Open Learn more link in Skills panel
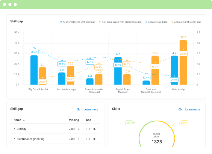This screenshot has height=154, width=212. (193, 110)
